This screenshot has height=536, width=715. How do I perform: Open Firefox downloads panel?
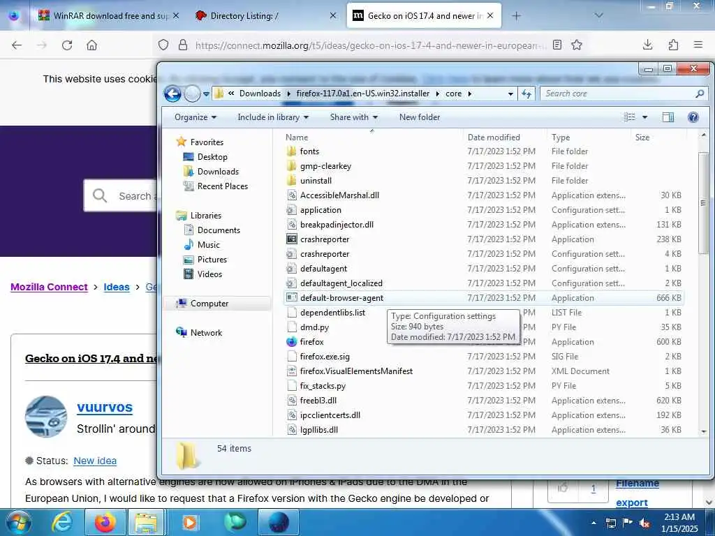point(647,45)
